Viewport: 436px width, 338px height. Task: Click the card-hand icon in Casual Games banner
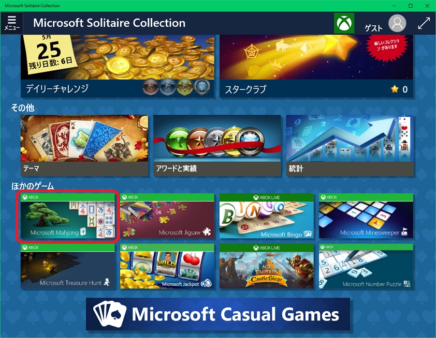(x=109, y=314)
